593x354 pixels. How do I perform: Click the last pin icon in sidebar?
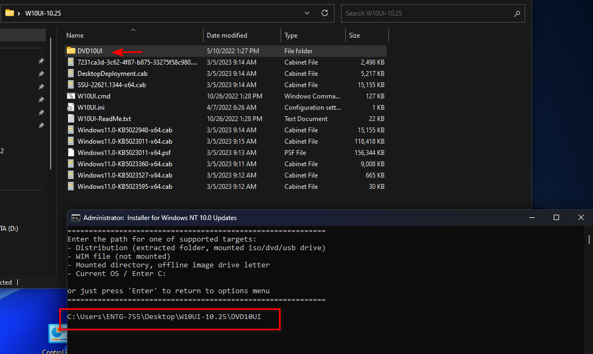pos(41,125)
